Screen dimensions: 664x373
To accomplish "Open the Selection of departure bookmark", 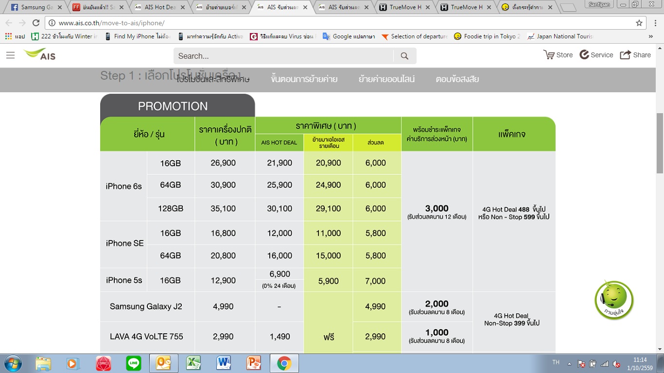I will tap(414, 36).
